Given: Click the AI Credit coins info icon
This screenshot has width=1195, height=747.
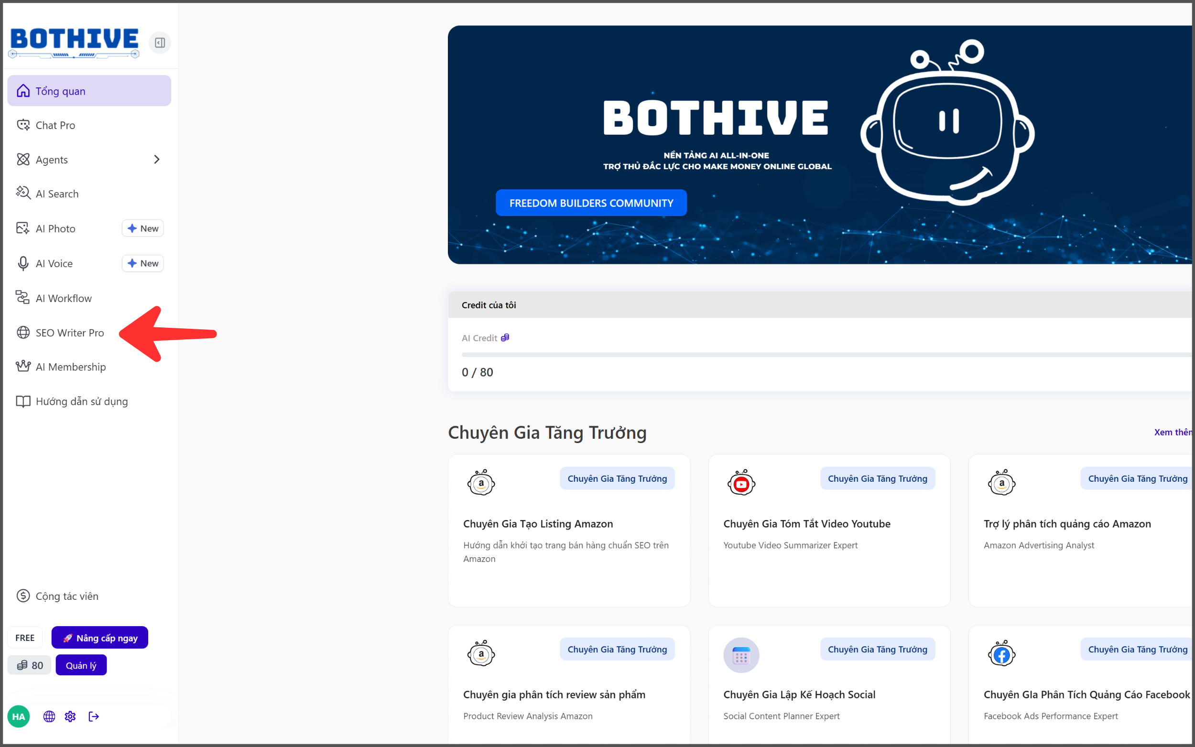Looking at the screenshot, I should [x=505, y=338].
